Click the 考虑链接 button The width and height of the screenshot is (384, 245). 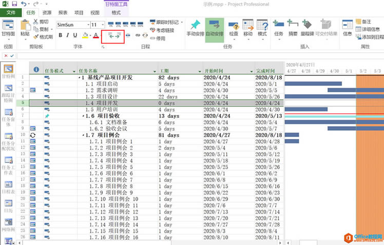point(162,30)
